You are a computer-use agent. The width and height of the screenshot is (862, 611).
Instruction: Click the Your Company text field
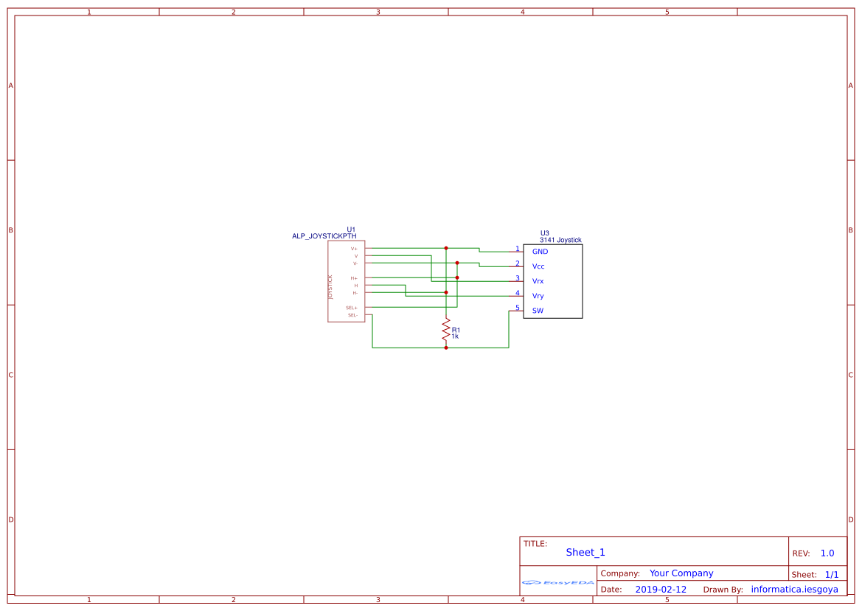click(x=681, y=573)
